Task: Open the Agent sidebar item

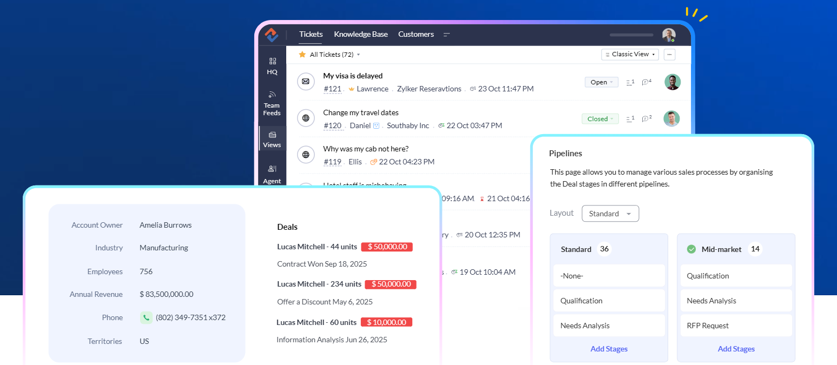Action: coord(272,175)
